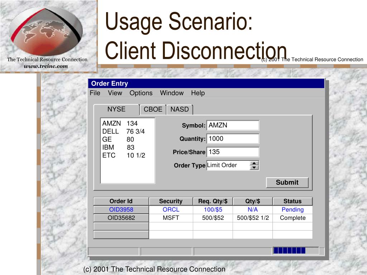The image size is (367, 275).
Task: Click the N/A quantity cell
Action: coord(253,209)
